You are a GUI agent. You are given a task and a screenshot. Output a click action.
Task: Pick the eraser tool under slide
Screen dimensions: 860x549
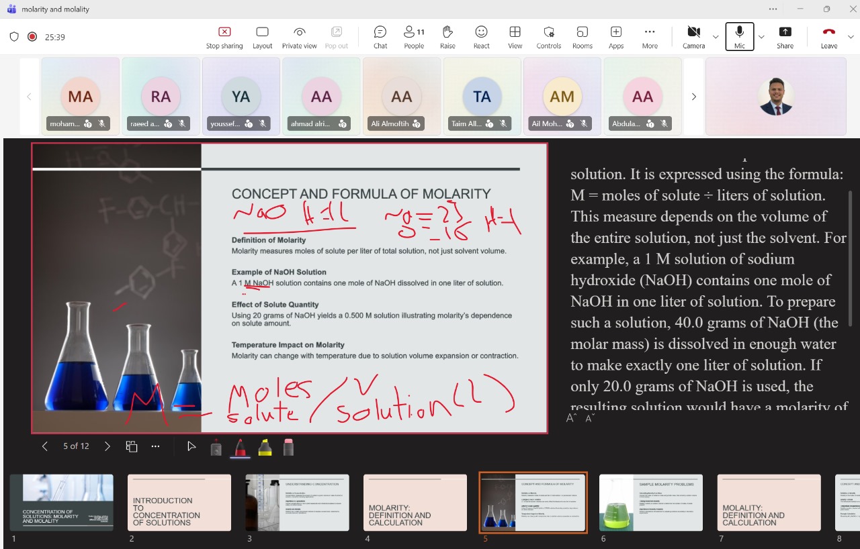(289, 447)
